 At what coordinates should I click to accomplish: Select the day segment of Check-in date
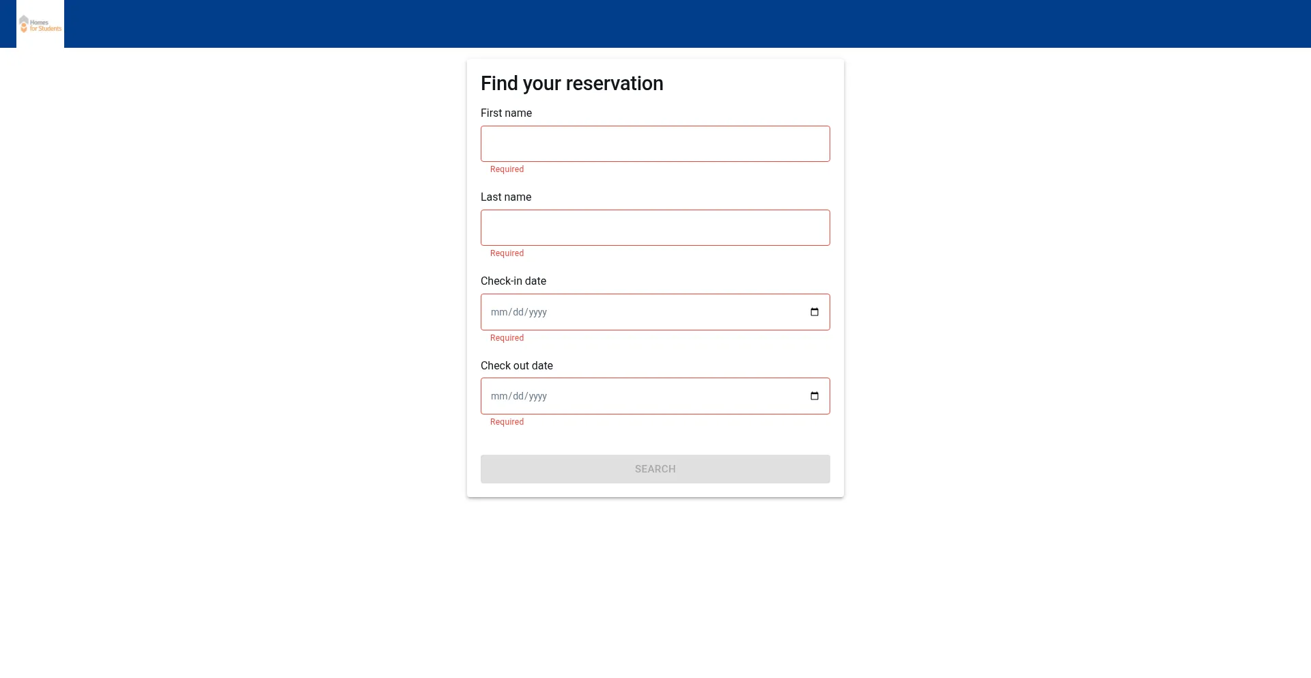(x=518, y=312)
